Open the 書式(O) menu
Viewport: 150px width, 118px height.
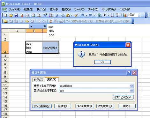point(66,10)
